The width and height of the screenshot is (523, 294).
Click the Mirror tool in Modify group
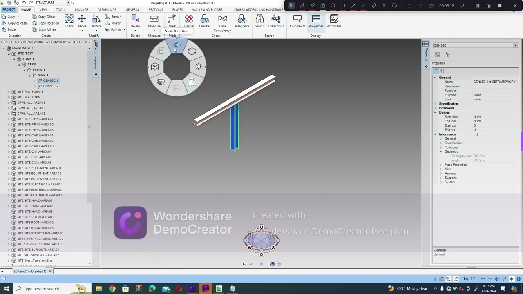[113, 23]
